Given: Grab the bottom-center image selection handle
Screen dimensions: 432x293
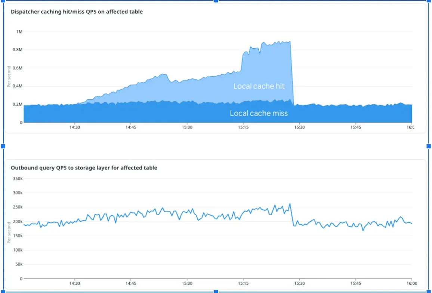Looking at the screenshot, I should coord(216,292).
